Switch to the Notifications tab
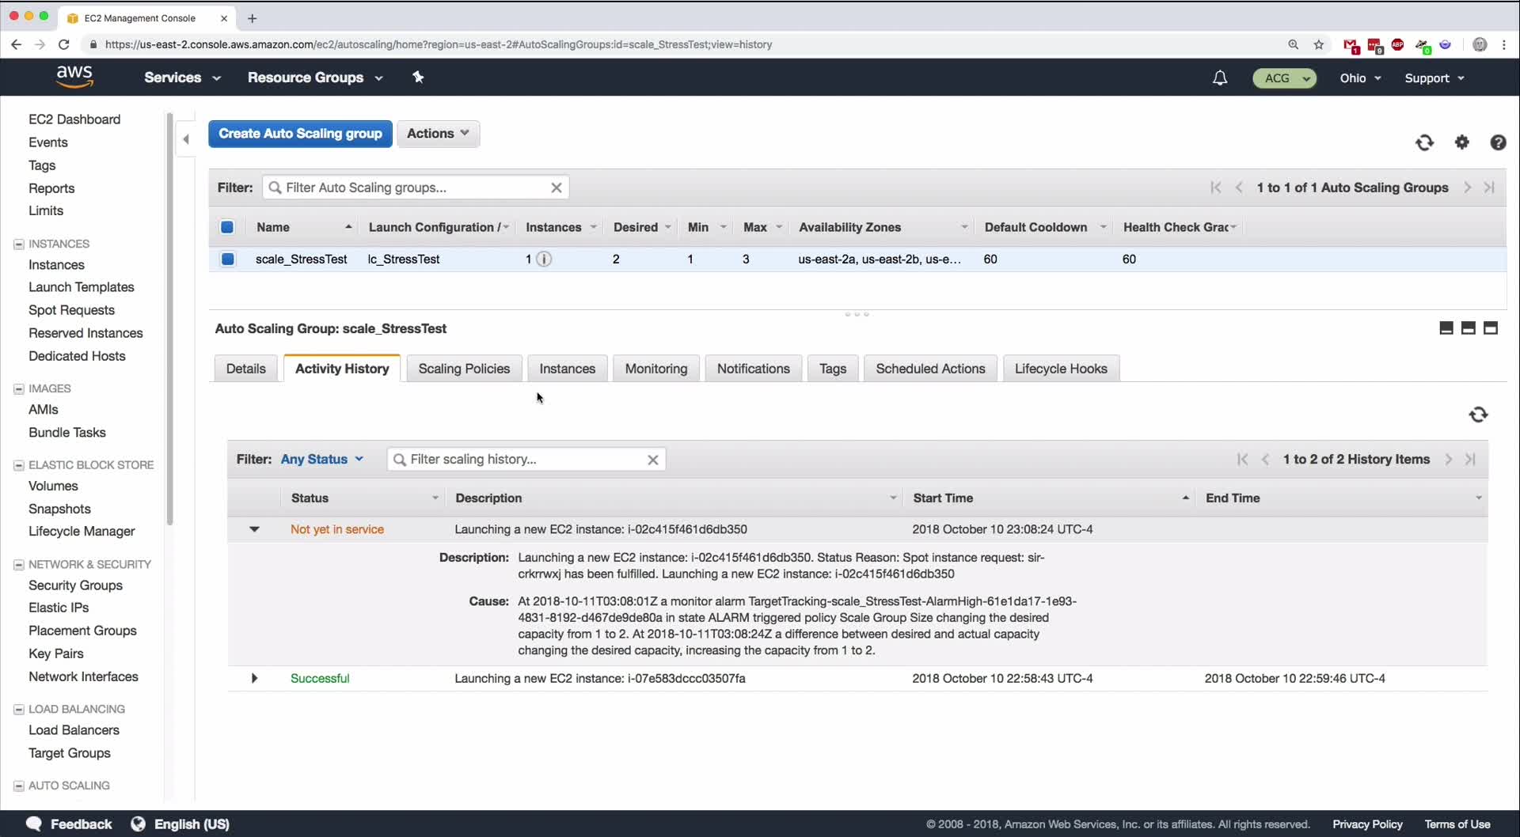The height and width of the screenshot is (837, 1520). 753,369
